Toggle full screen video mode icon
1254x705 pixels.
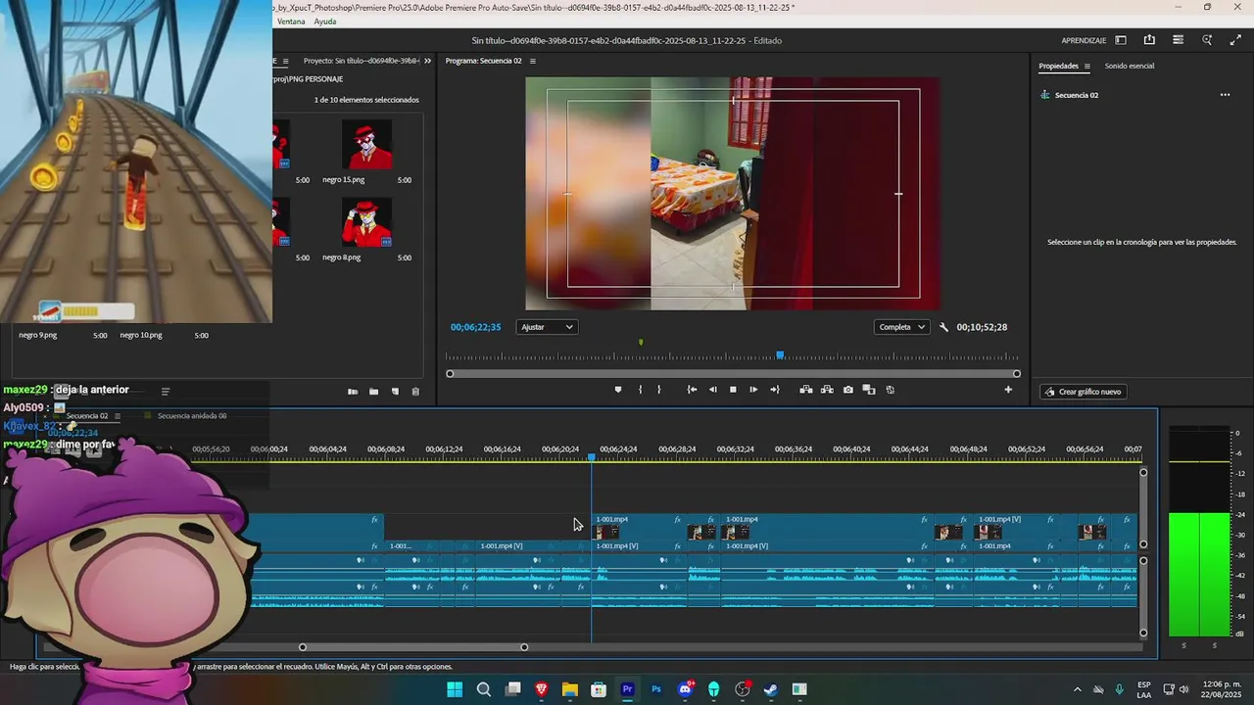click(x=1235, y=40)
